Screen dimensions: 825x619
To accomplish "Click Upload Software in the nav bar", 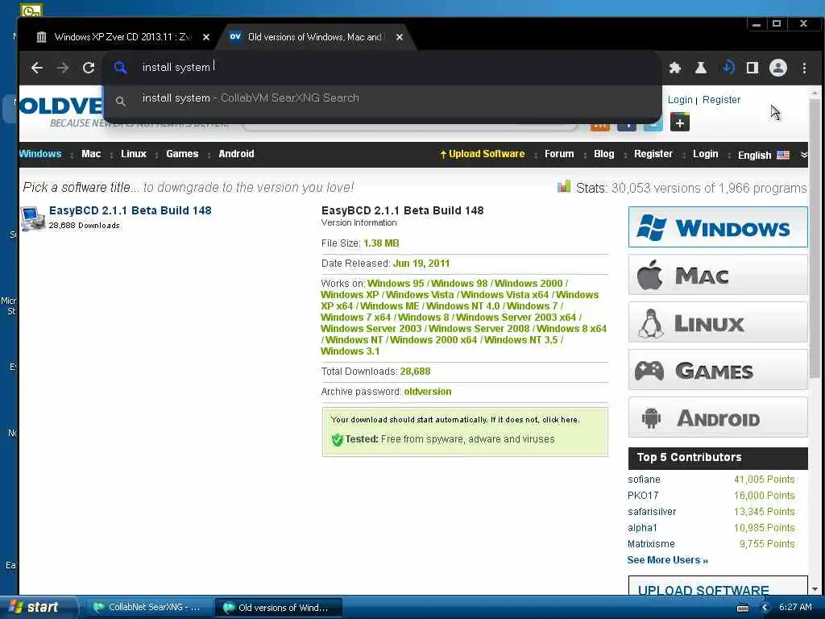I will click(483, 154).
